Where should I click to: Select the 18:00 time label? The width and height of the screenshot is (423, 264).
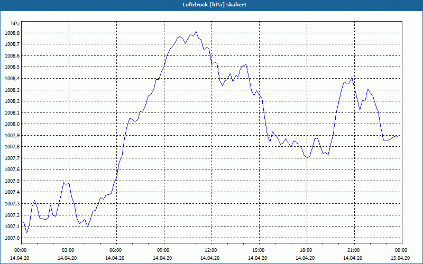[306, 250]
